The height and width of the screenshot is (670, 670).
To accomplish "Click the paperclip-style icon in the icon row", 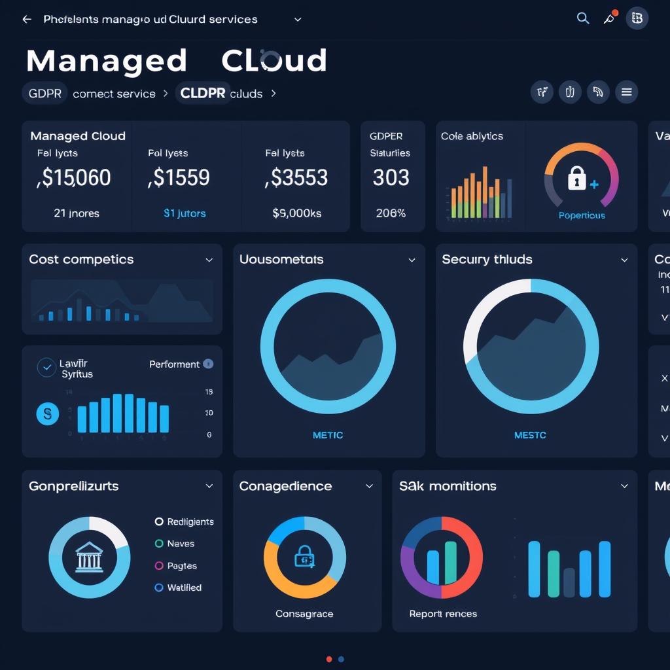I will tap(570, 92).
